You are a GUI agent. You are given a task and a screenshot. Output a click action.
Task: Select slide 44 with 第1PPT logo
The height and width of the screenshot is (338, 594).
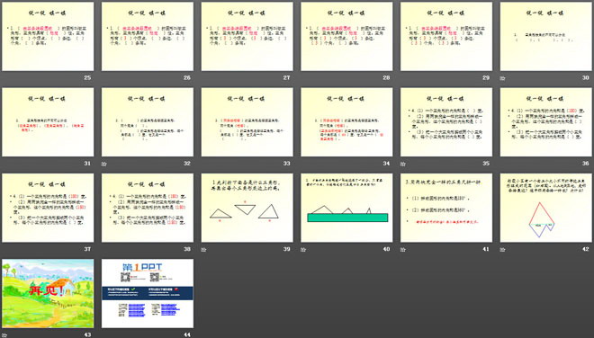pos(148,293)
